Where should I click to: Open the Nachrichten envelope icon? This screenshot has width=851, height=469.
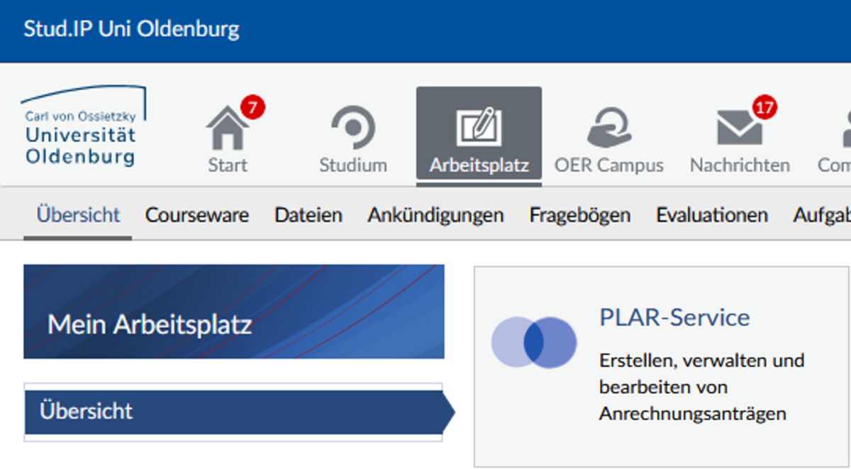click(x=739, y=130)
